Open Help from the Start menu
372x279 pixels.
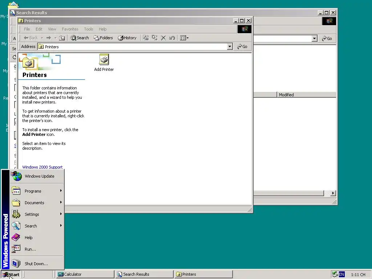click(x=37, y=238)
